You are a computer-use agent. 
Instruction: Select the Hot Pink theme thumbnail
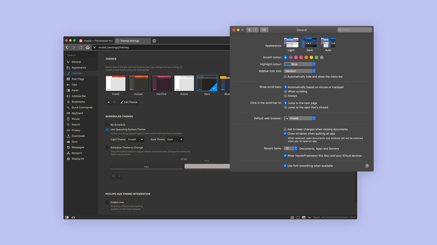click(x=161, y=83)
